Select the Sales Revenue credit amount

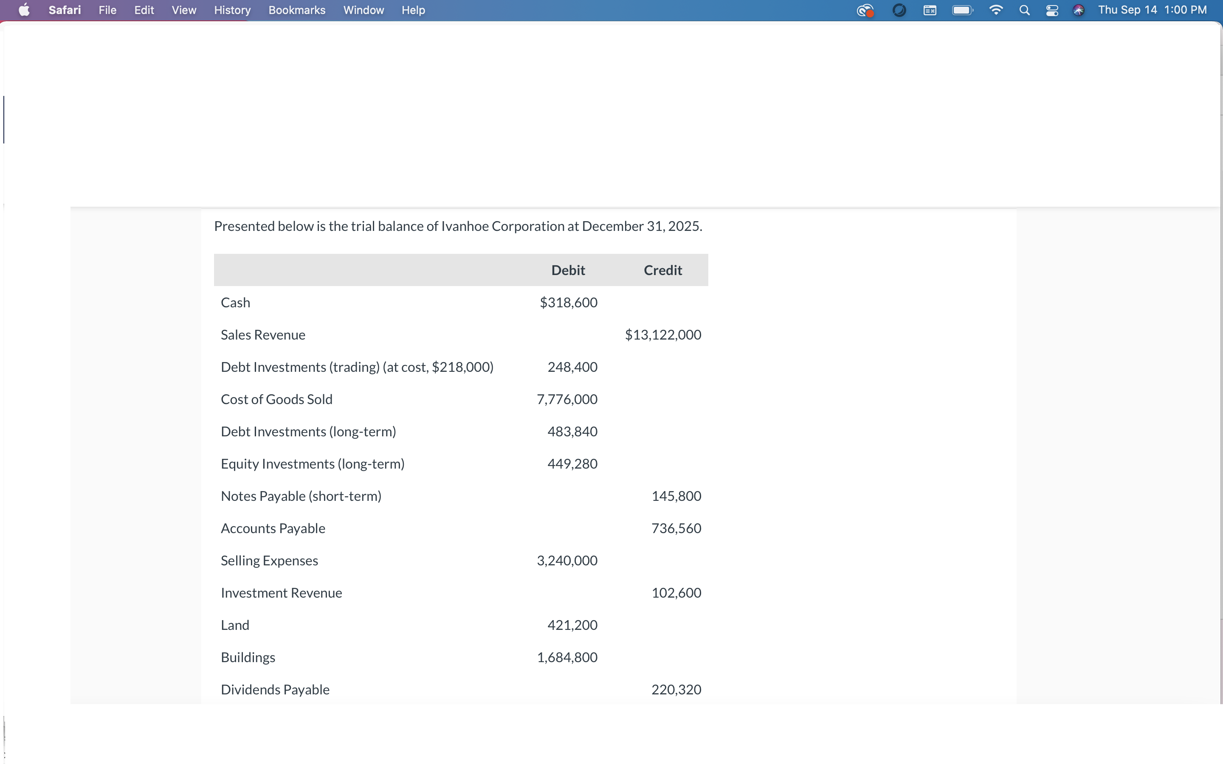tap(662, 334)
